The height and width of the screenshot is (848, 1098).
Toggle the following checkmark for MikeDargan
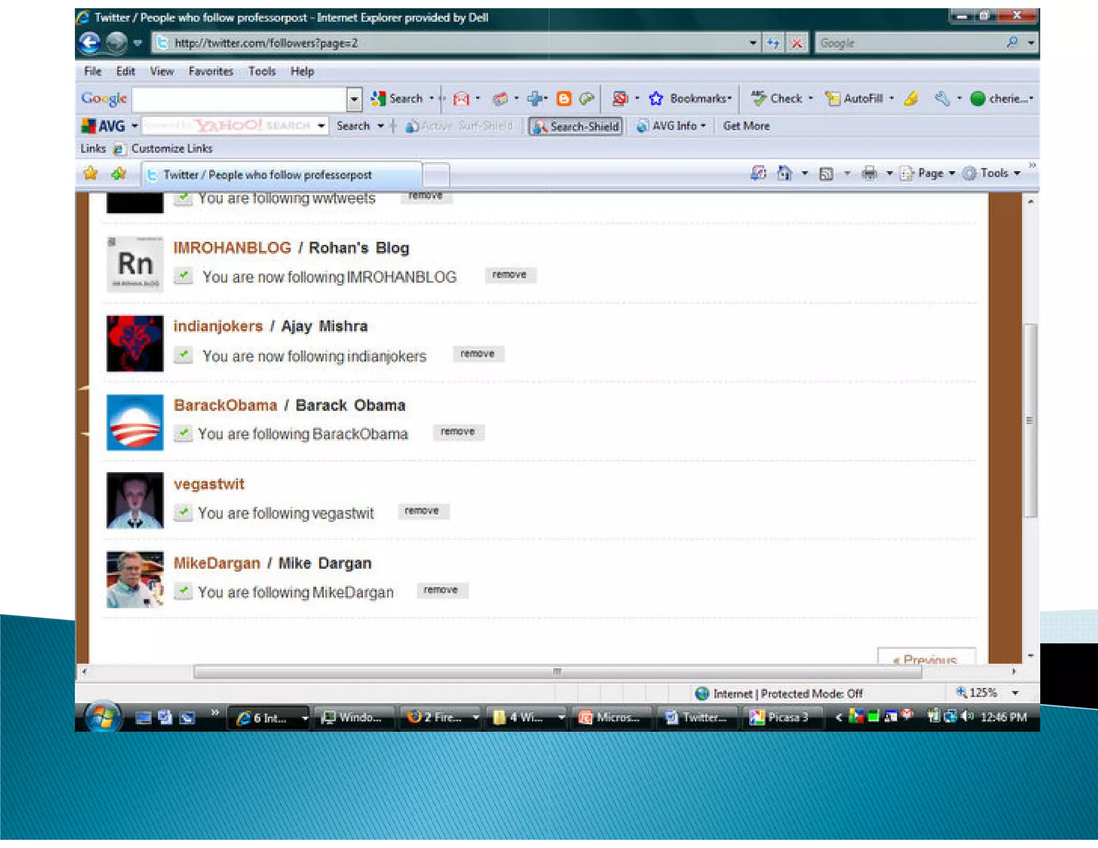183,591
